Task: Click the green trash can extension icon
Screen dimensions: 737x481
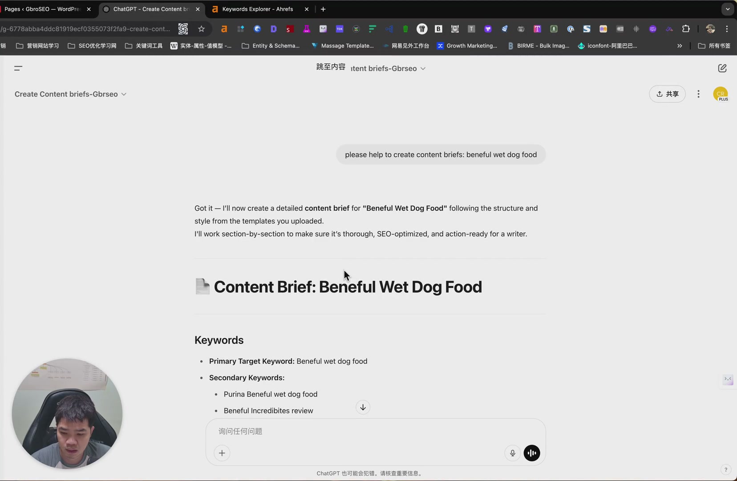Action: pyautogui.click(x=405, y=29)
